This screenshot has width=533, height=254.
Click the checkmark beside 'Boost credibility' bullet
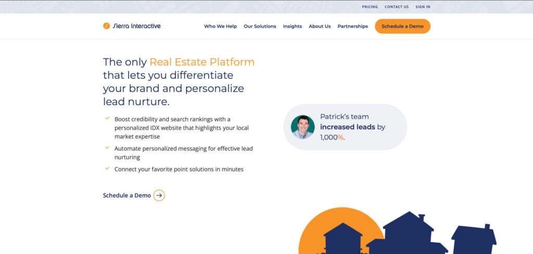pyautogui.click(x=107, y=118)
